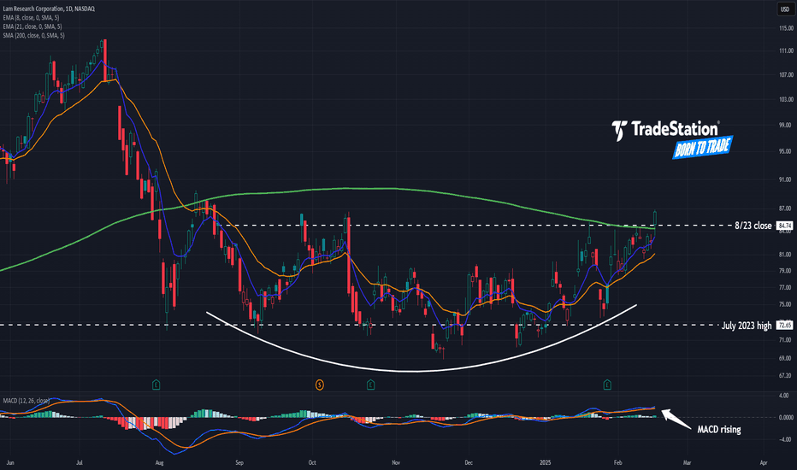
Task: Select the EMA (8, close) indicator legend
Action: 31,18
